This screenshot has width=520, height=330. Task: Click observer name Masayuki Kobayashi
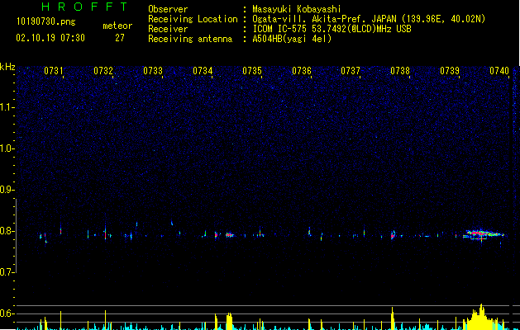[297, 9]
